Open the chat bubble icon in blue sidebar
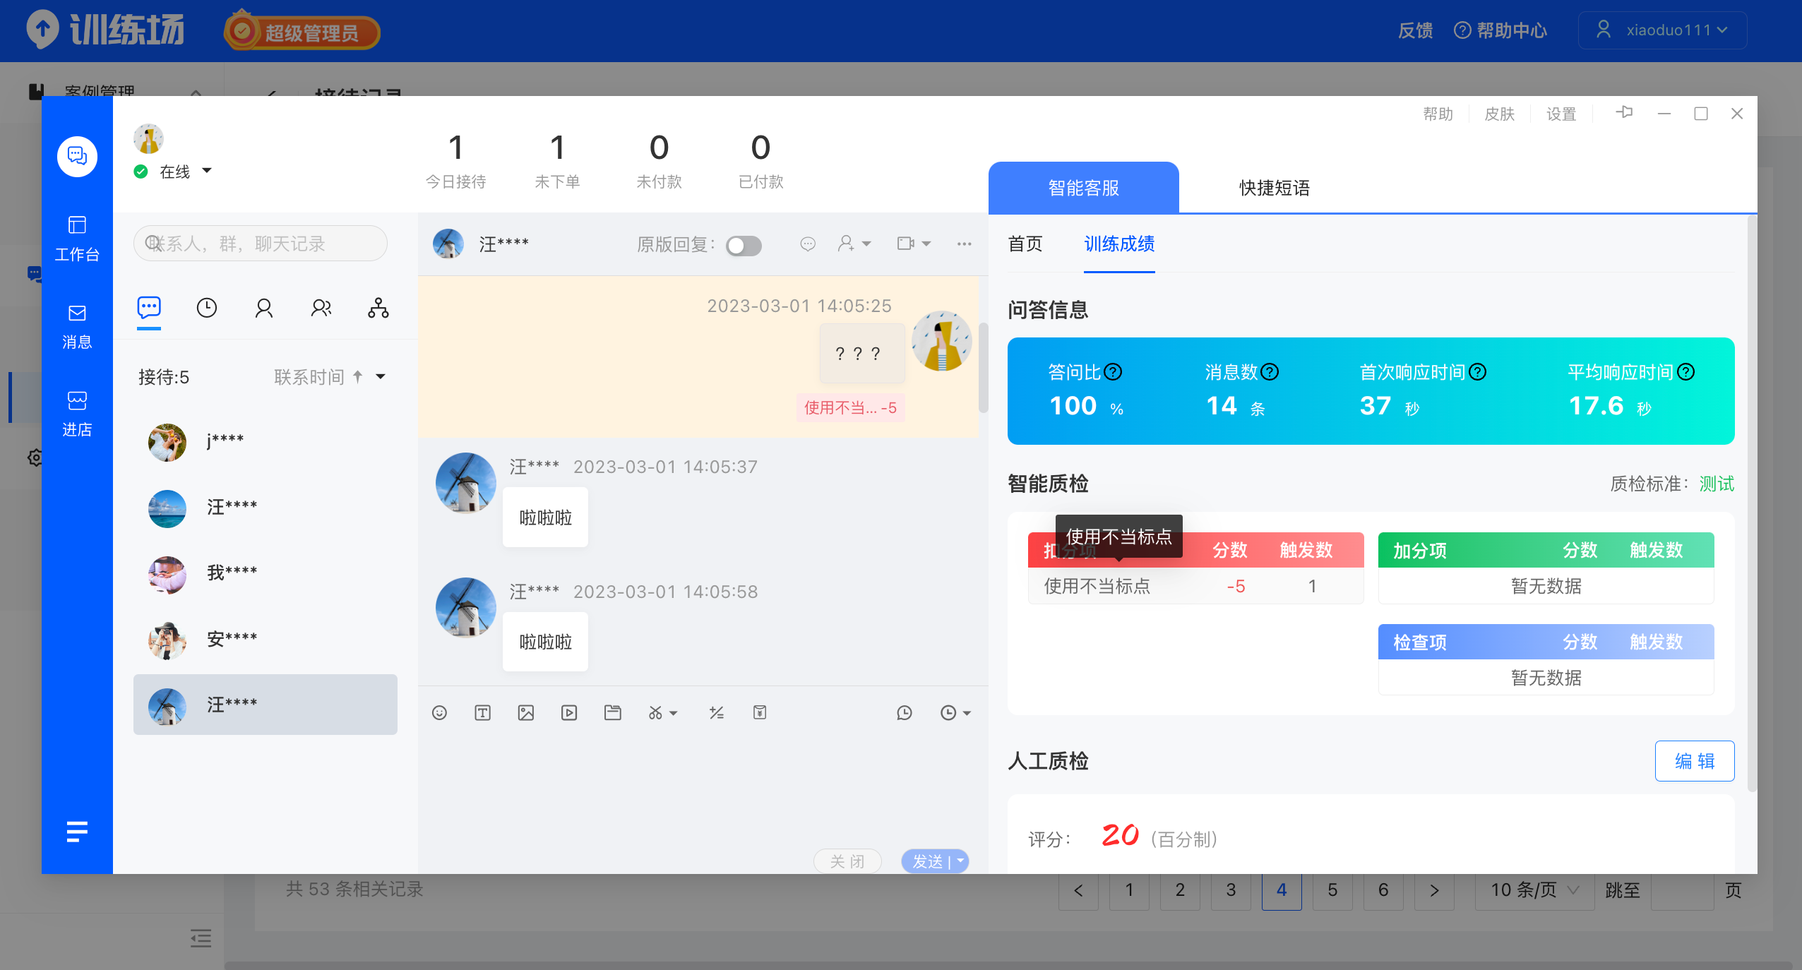Image resolution: width=1802 pixels, height=970 pixels. click(x=77, y=156)
